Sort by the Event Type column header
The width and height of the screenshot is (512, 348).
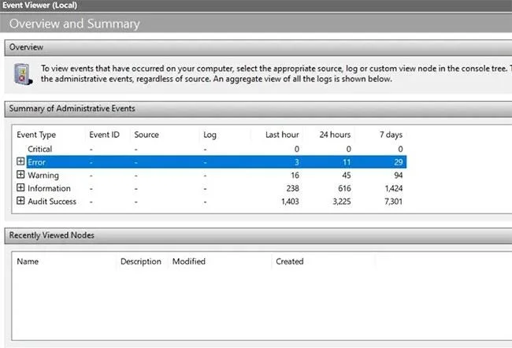[x=36, y=135]
